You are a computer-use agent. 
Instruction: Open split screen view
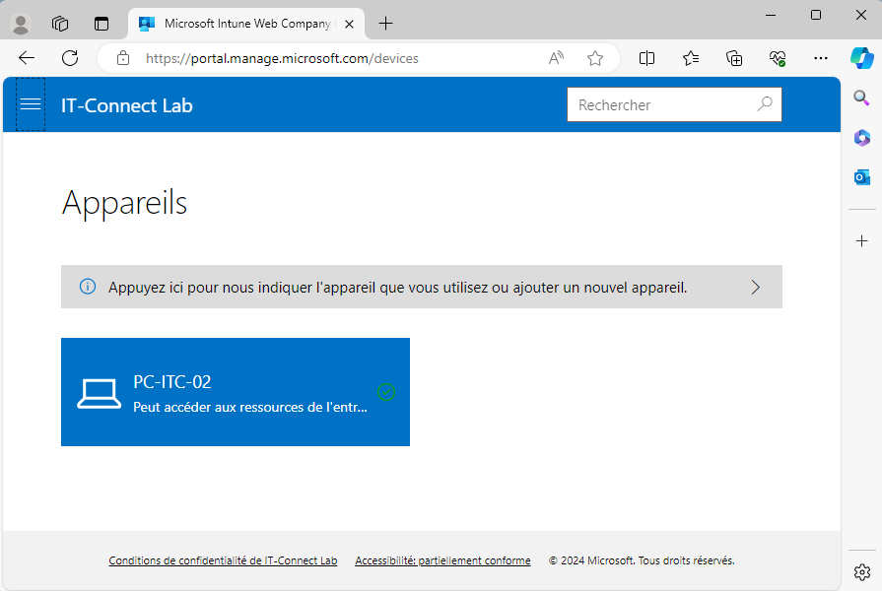pos(646,58)
